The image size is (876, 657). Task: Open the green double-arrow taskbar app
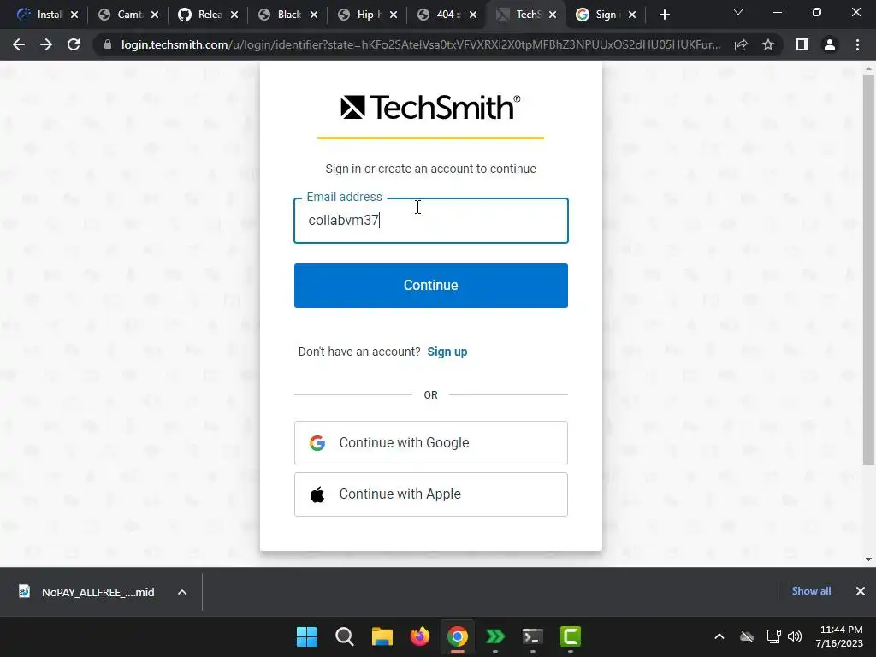(495, 636)
